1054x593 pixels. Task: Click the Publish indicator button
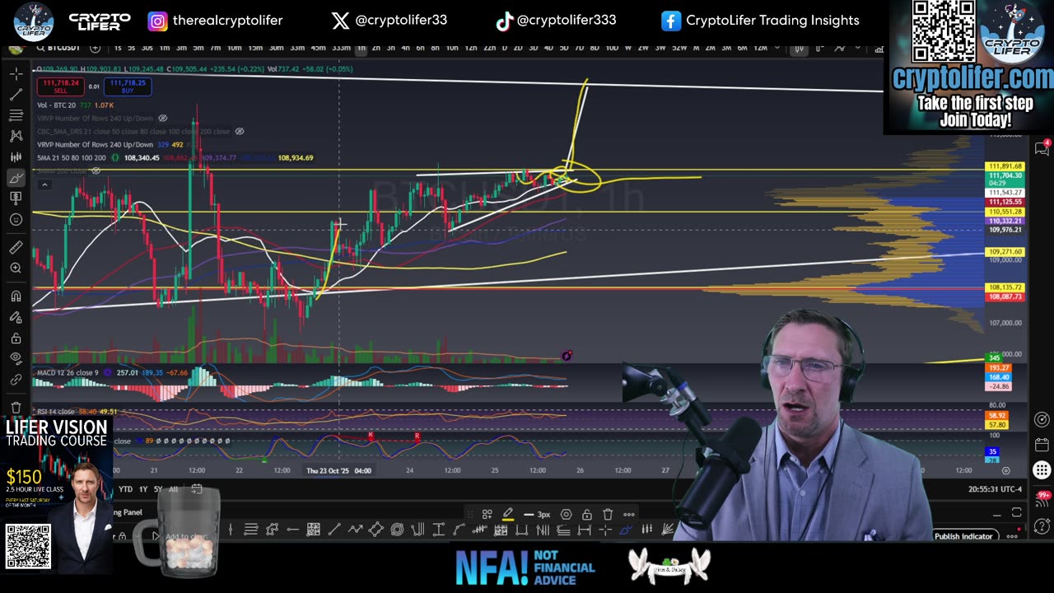(963, 536)
